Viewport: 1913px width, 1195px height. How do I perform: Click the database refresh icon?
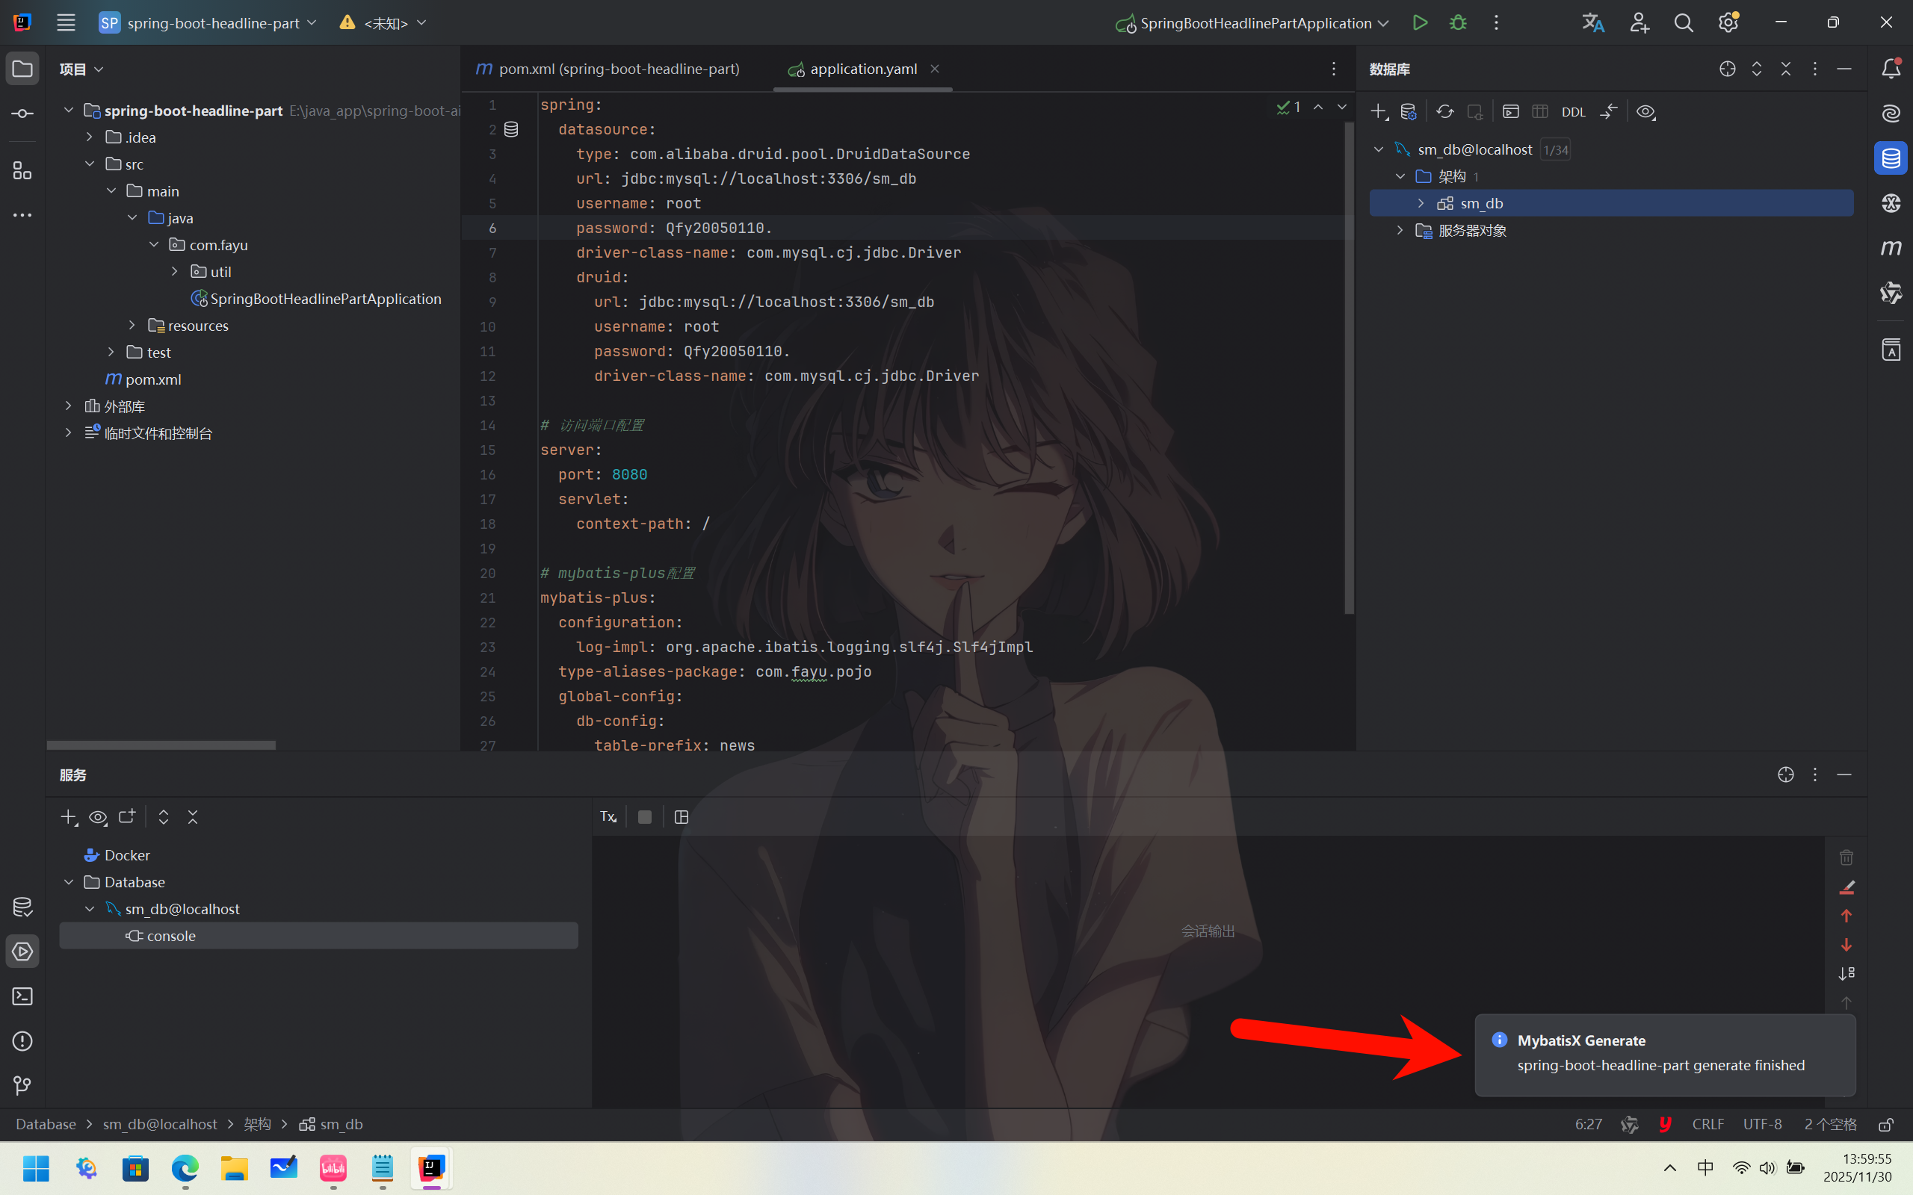(1445, 111)
